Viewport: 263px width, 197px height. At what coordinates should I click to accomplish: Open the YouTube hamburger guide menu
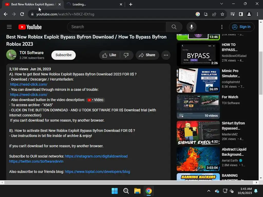pyautogui.click(x=9, y=27)
